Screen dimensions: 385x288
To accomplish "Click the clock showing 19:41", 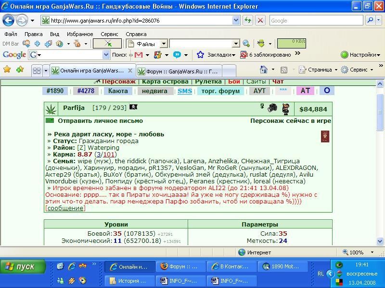I will pyautogui.click(x=362, y=265).
